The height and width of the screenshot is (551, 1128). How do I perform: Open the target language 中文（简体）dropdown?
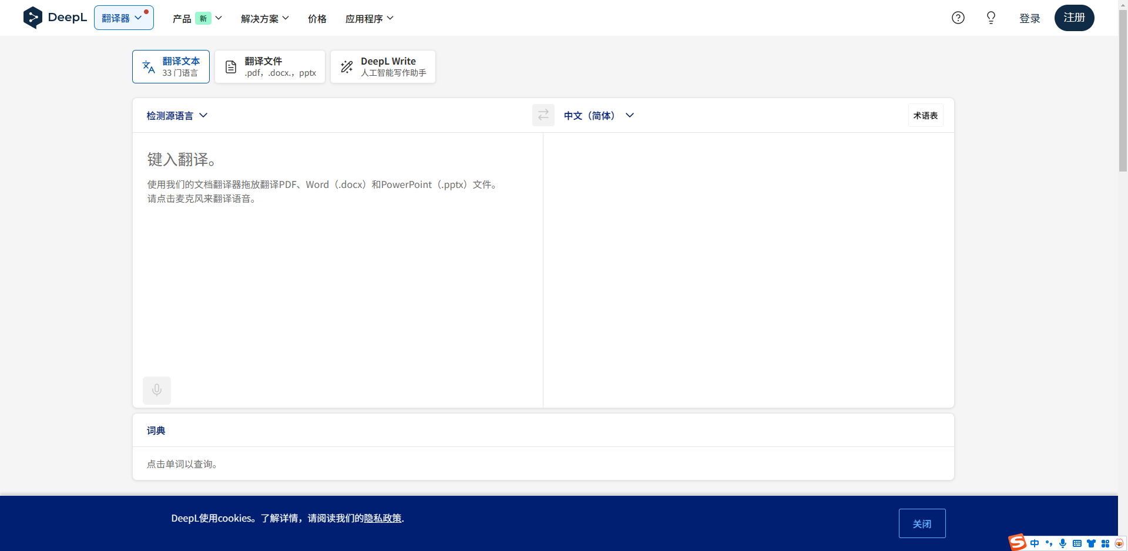coord(599,115)
